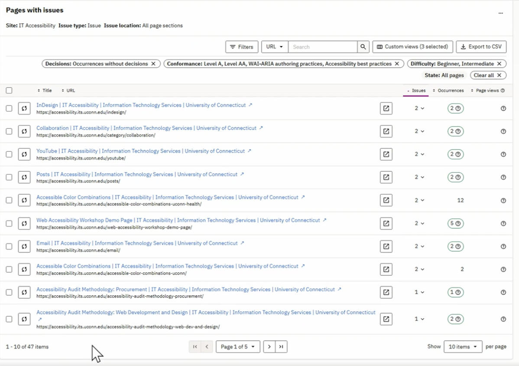Expand issues count for Collaboration row
Viewport: 519px width, 366px height.
pos(419,131)
